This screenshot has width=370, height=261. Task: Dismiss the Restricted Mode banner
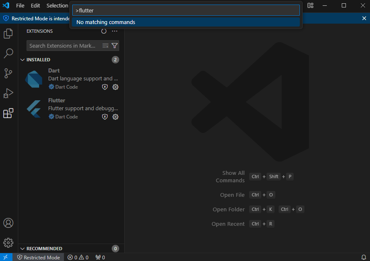[364, 18]
